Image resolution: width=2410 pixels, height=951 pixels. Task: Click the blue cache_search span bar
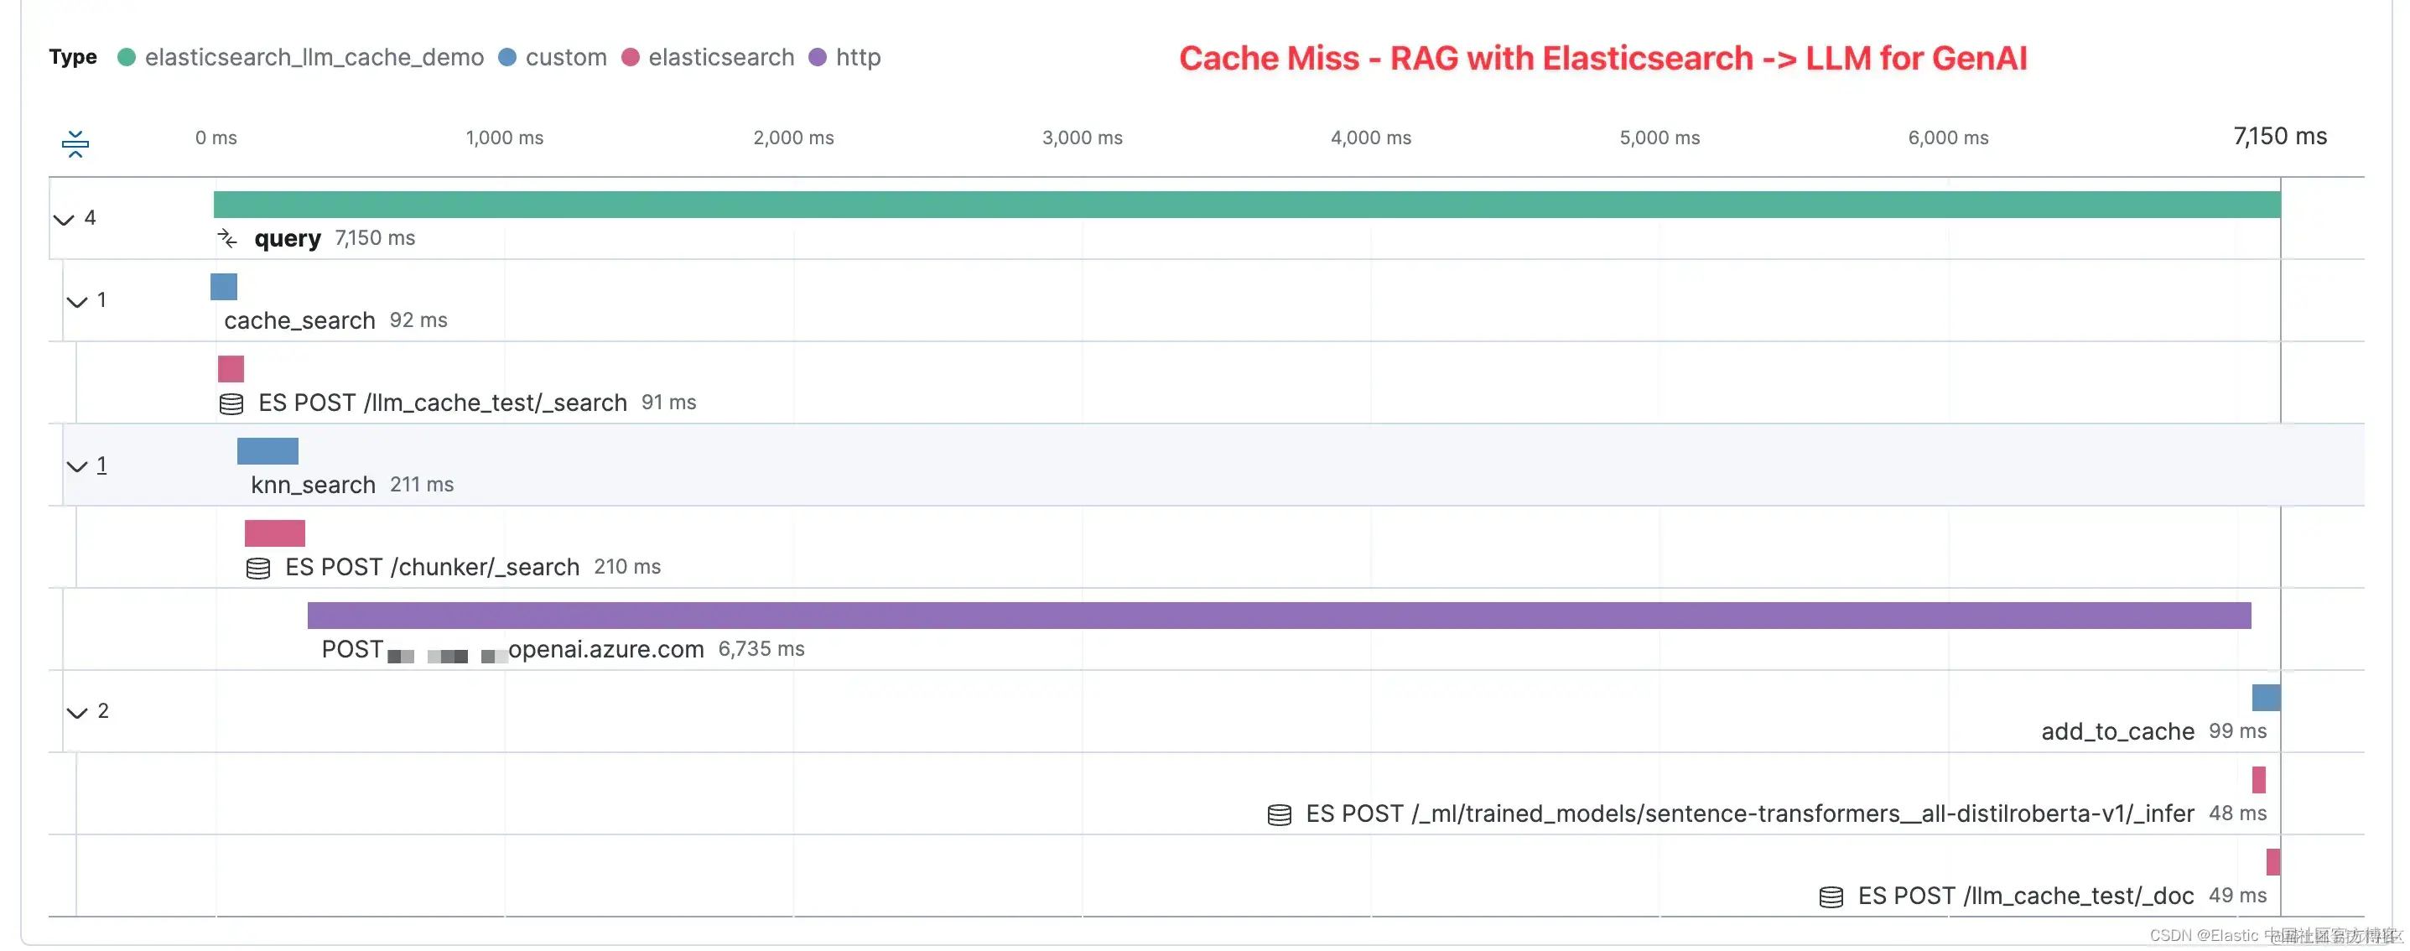(224, 287)
